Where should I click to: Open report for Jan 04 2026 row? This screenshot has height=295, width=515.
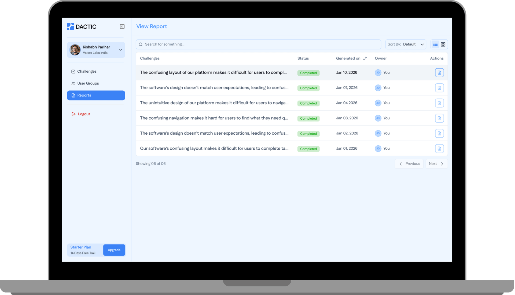[x=439, y=103]
